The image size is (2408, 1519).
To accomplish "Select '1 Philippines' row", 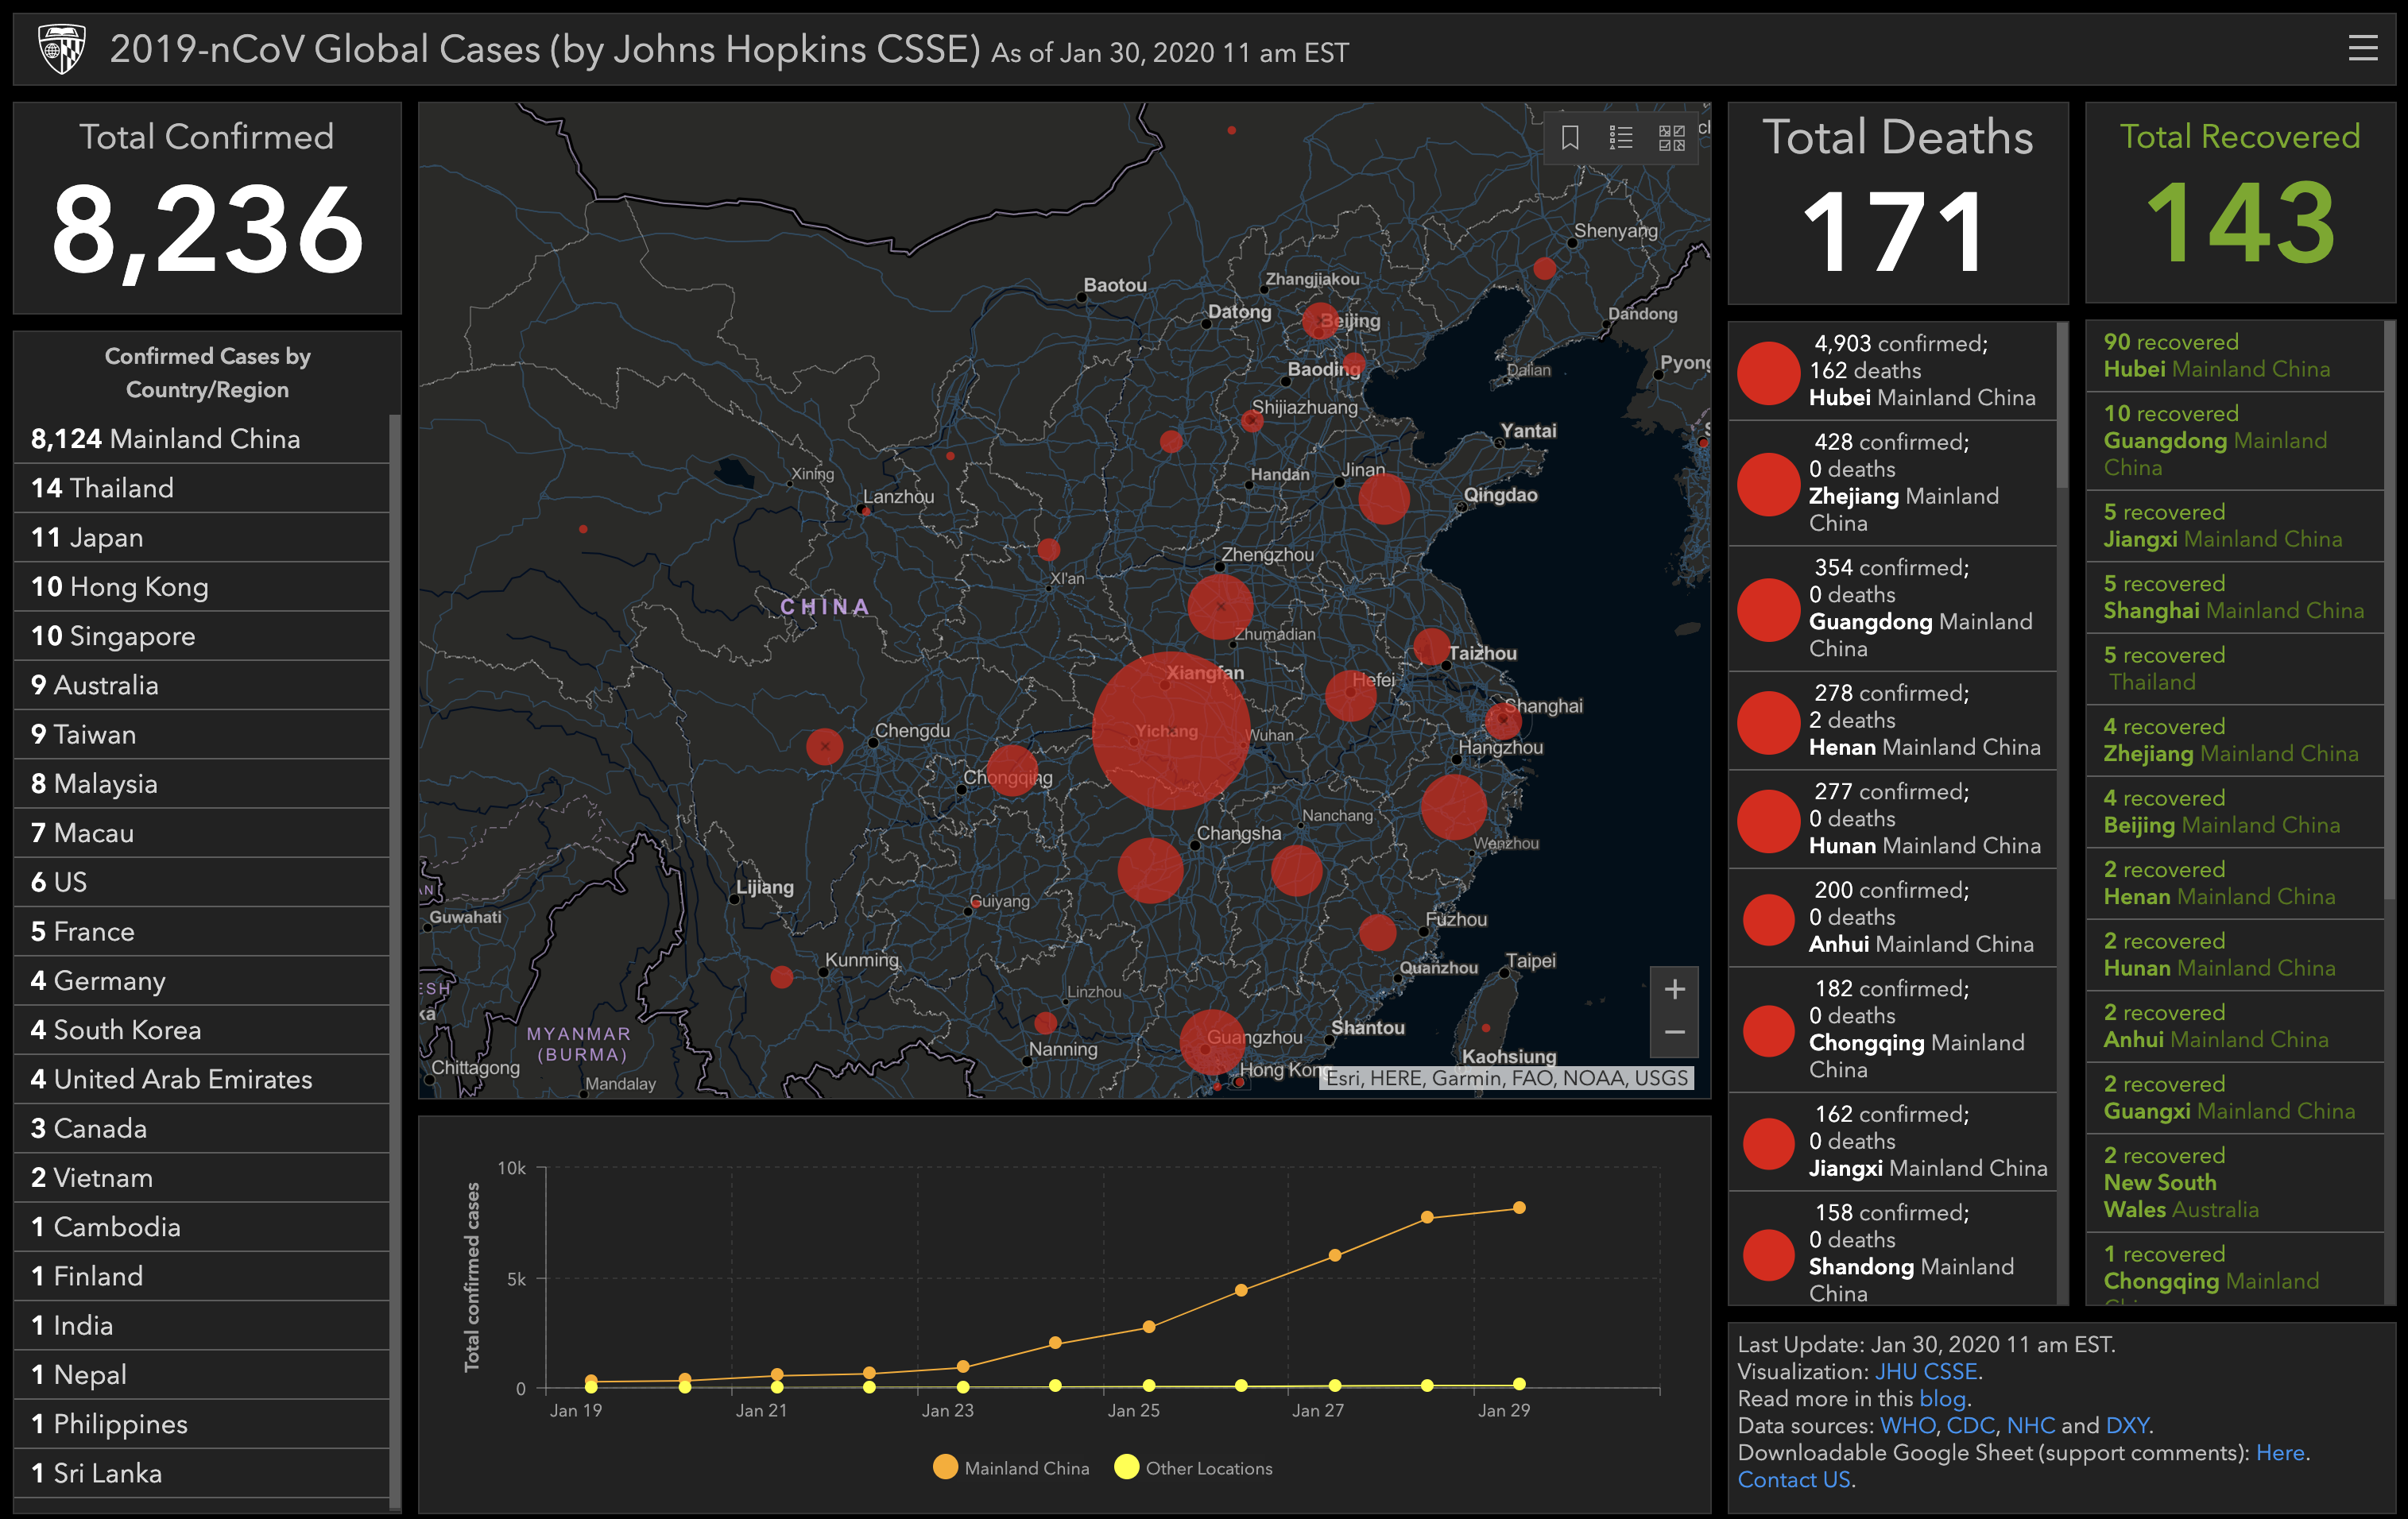I will (201, 1424).
